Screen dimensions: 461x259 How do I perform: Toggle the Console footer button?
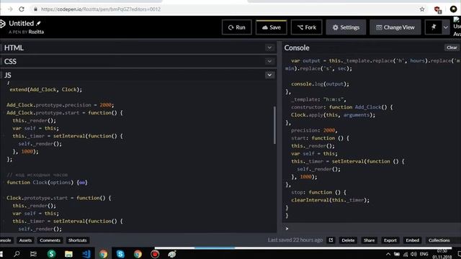[6, 240]
